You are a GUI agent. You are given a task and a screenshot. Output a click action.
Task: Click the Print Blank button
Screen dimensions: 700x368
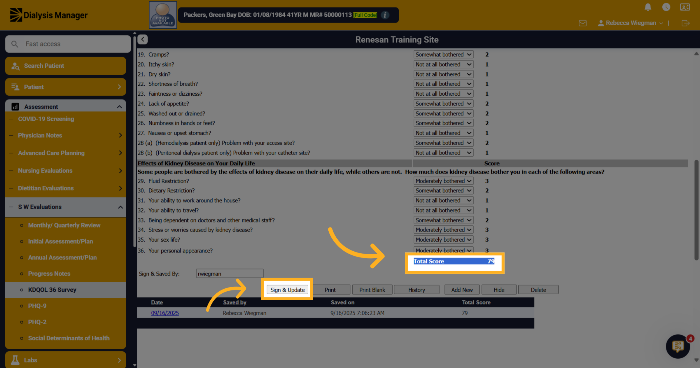(372, 290)
